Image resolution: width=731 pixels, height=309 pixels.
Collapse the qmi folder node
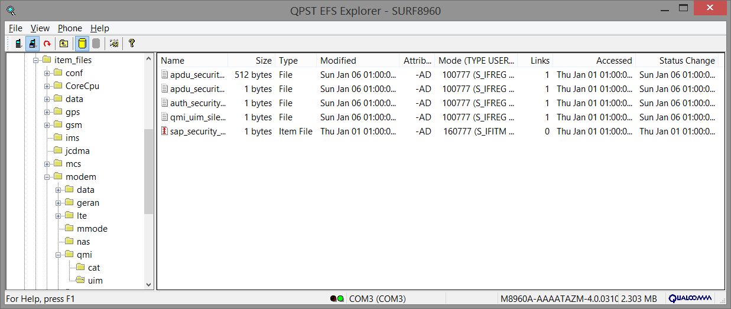pyautogui.click(x=58, y=255)
